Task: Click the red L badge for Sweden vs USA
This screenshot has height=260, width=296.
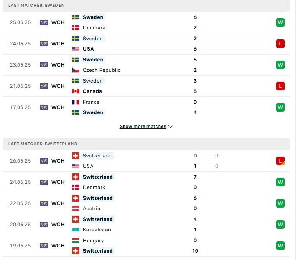Action: (x=280, y=44)
